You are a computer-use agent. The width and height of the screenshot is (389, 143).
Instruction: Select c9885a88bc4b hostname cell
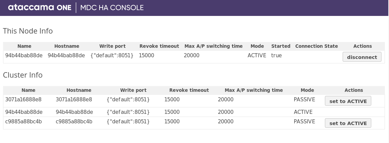(74, 121)
